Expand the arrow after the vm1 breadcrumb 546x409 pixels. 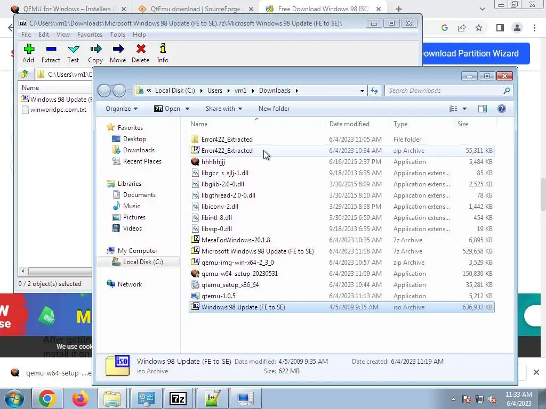point(252,91)
